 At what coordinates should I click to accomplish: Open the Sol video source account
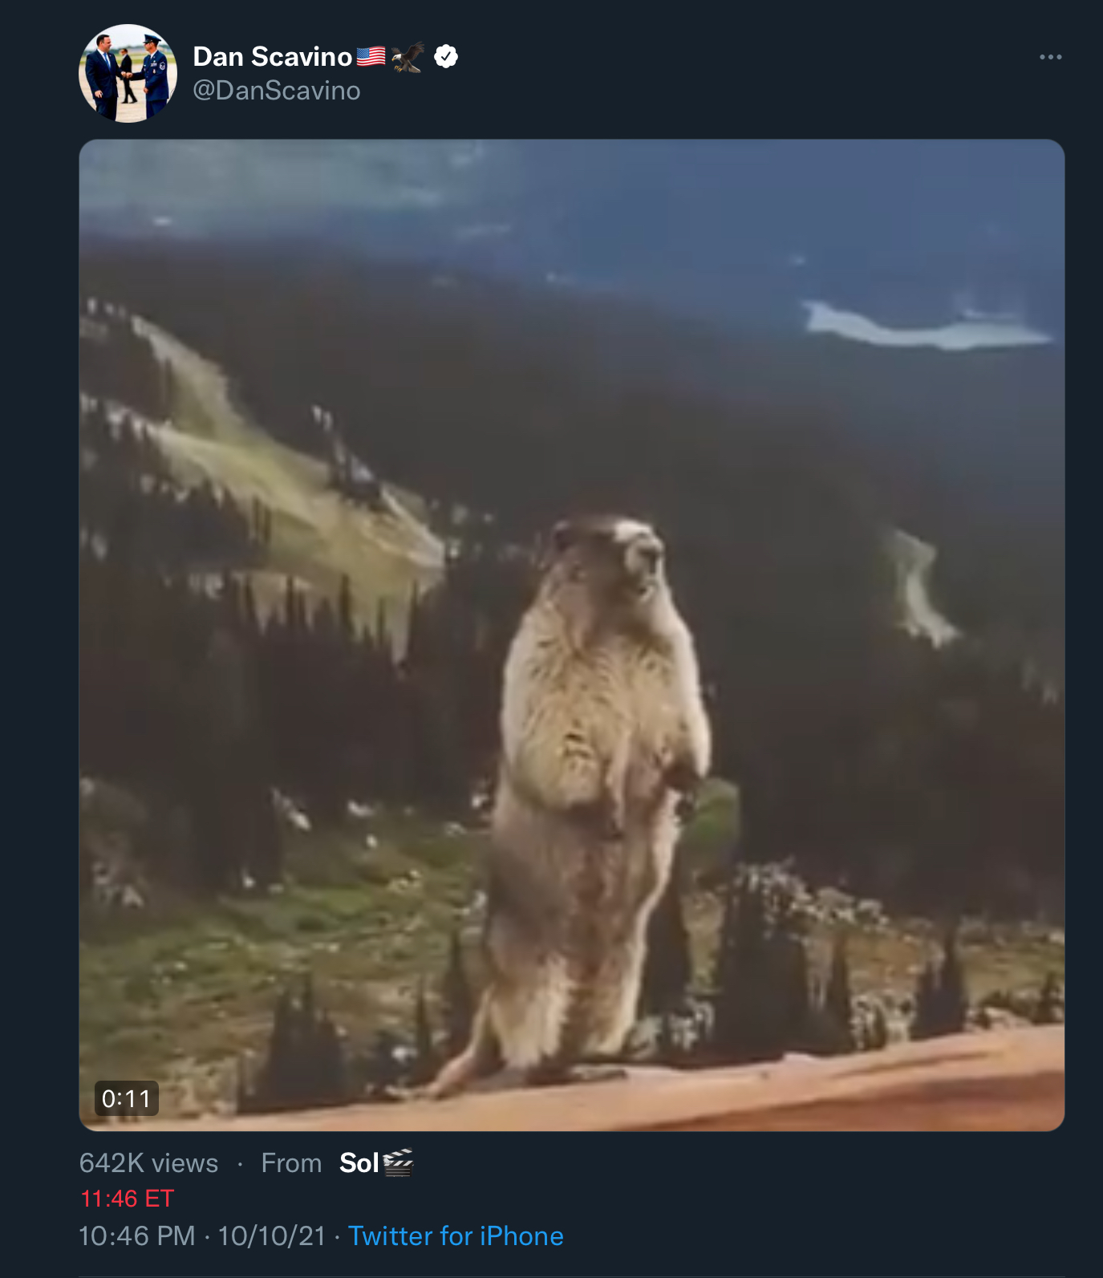point(359,1162)
